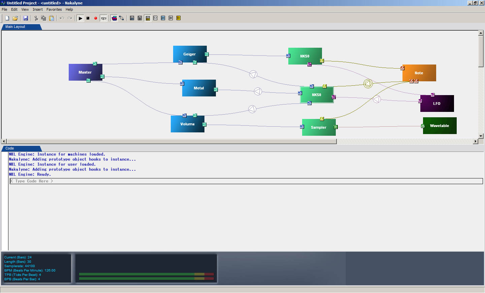The width and height of the screenshot is (485, 293).
Task: Toggle the colored stacked bars view icon
Action: (114, 18)
